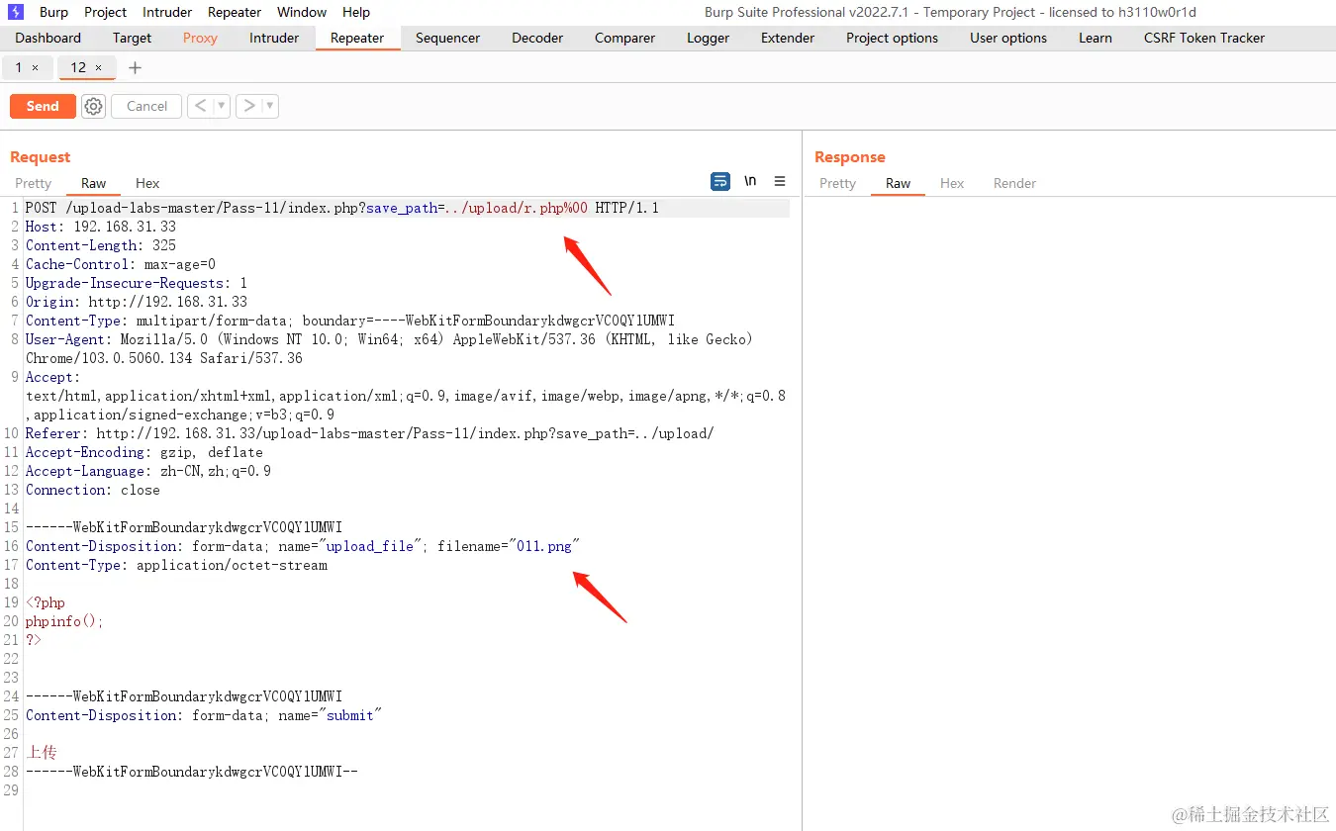Screen dimensions: 1336x831
Task: Expand the back history dropdown arrow
Action: tap(222, 106)
